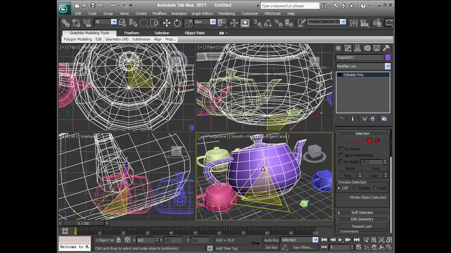Image resolution: width=451 pixels, height=253 pixels.
Task: Enable the By Angle checkbox
Action: coord(341,162)
